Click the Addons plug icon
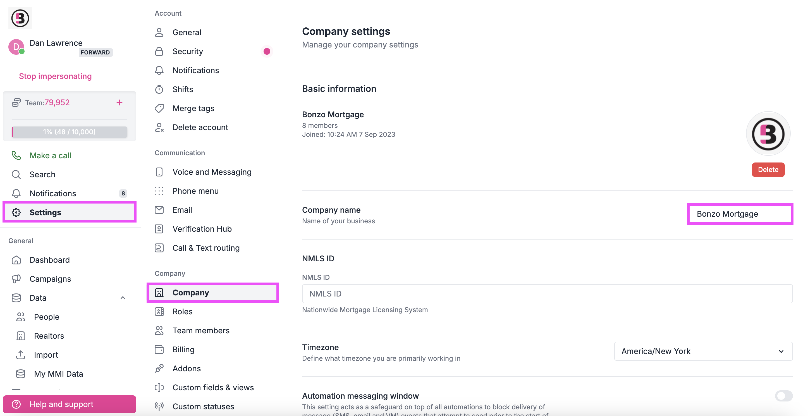This screenshot has width=808, height=416. pyautogui.click(x=159, y=368)
